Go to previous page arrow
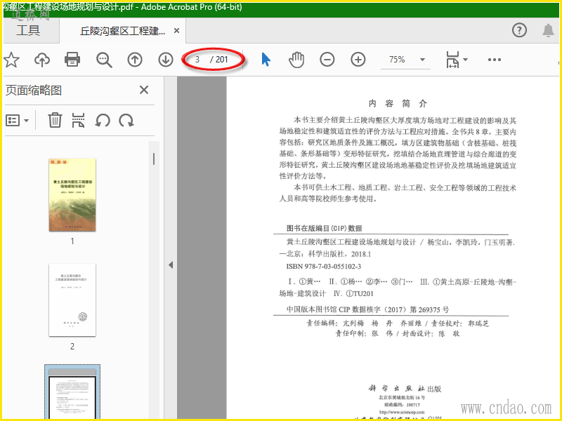This screenshot has height=421, width=562. 135,60
